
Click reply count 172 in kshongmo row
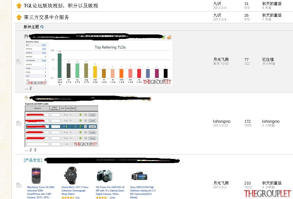click(x=248, y=121)
